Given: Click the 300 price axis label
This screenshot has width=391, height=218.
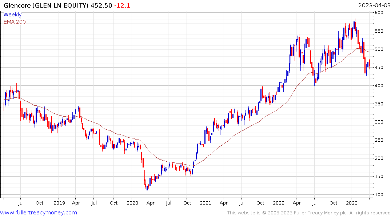Looking at the screenshot, I should pos(379,122).
